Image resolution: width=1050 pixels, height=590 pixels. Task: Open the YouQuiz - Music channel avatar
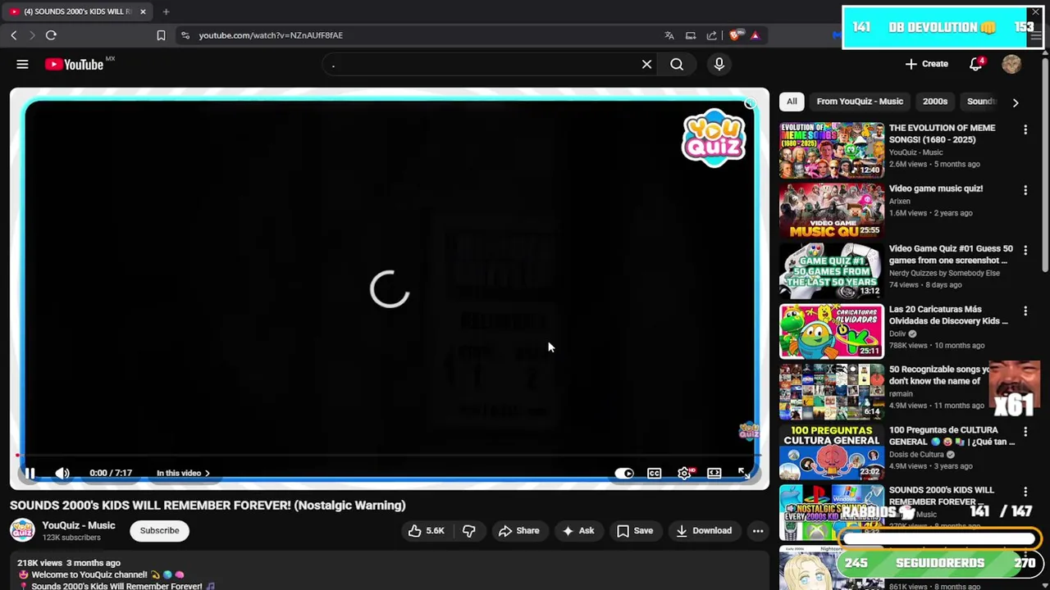point(22,530)
